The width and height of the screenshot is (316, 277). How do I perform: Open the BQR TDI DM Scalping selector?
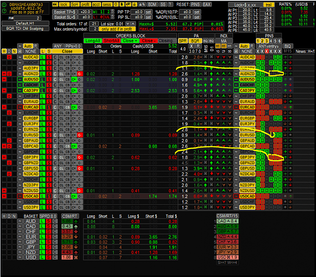25,29
